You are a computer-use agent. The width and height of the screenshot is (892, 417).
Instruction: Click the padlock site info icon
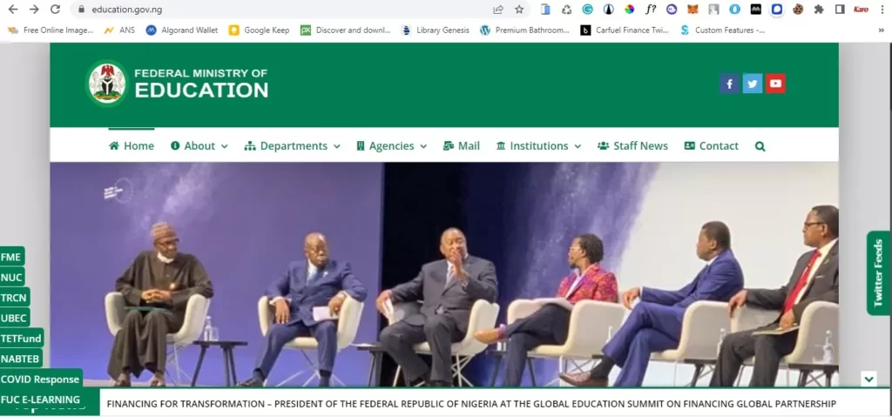click(x=81, y=9)
